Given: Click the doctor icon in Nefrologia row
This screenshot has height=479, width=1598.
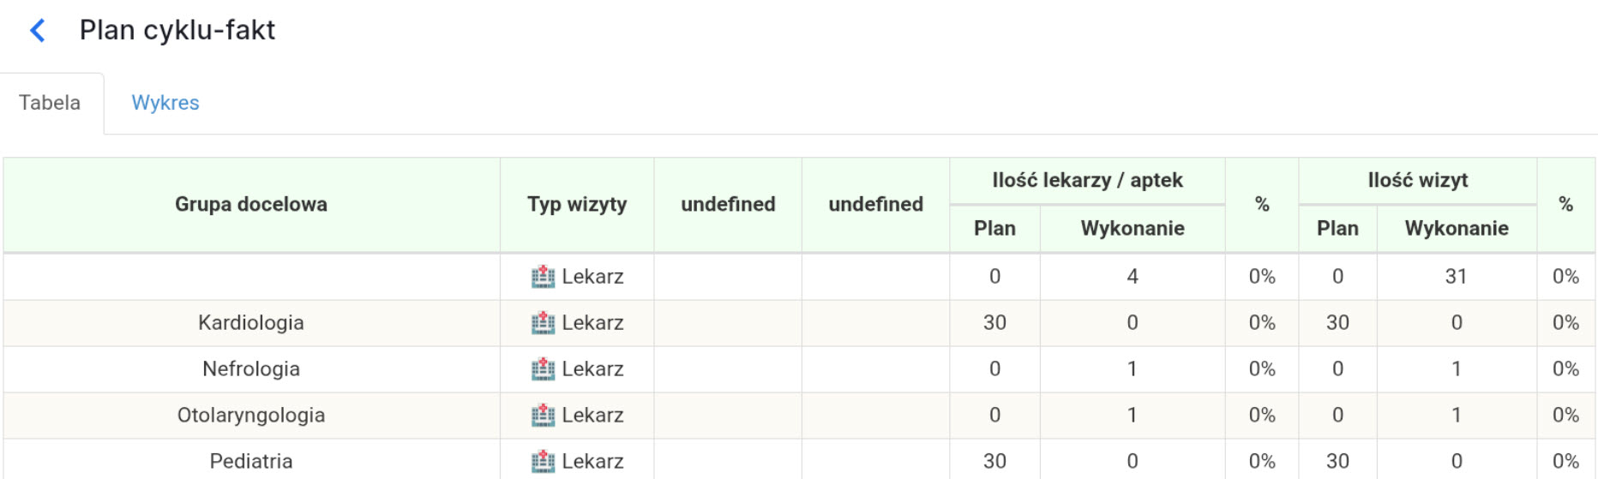Looking at the screenshot, I should point(543,369).
